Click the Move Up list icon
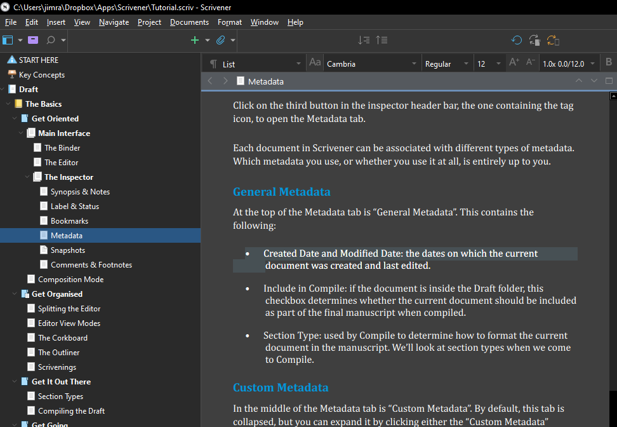The image size is (617, 427). [x=381, y=40]
